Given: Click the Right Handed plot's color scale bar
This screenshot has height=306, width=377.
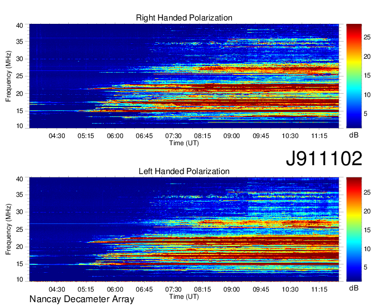Looking at the screenshot, I should pyautogui.click(x=354, y=76).
